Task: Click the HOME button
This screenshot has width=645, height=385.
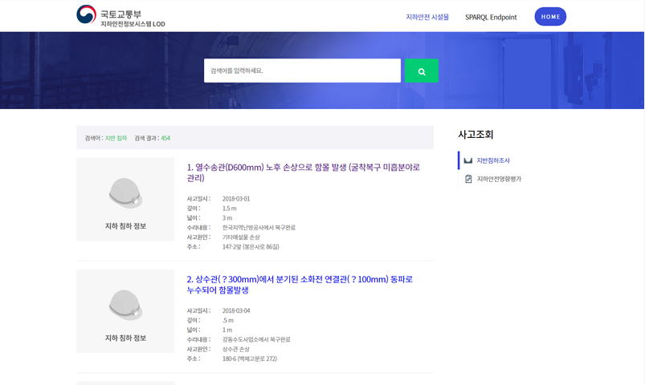Action: pos(550,16)
